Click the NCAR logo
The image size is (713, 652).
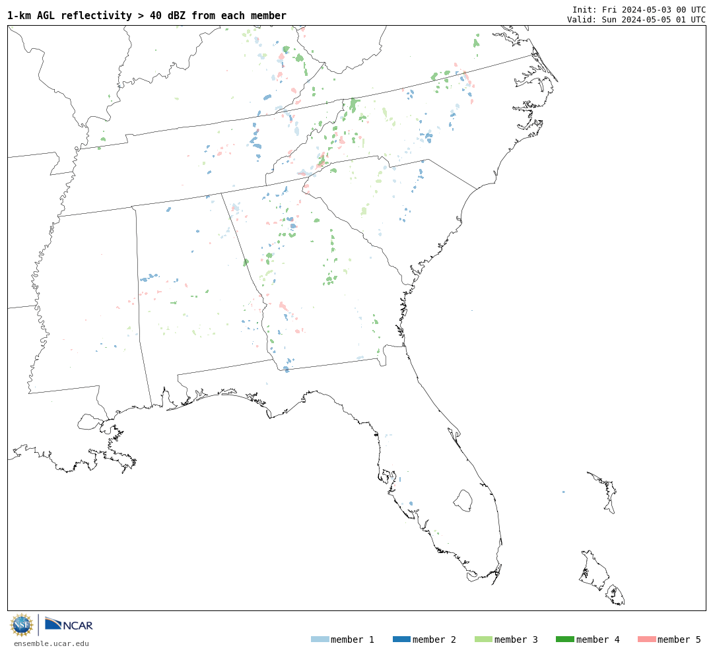[69, 624]
